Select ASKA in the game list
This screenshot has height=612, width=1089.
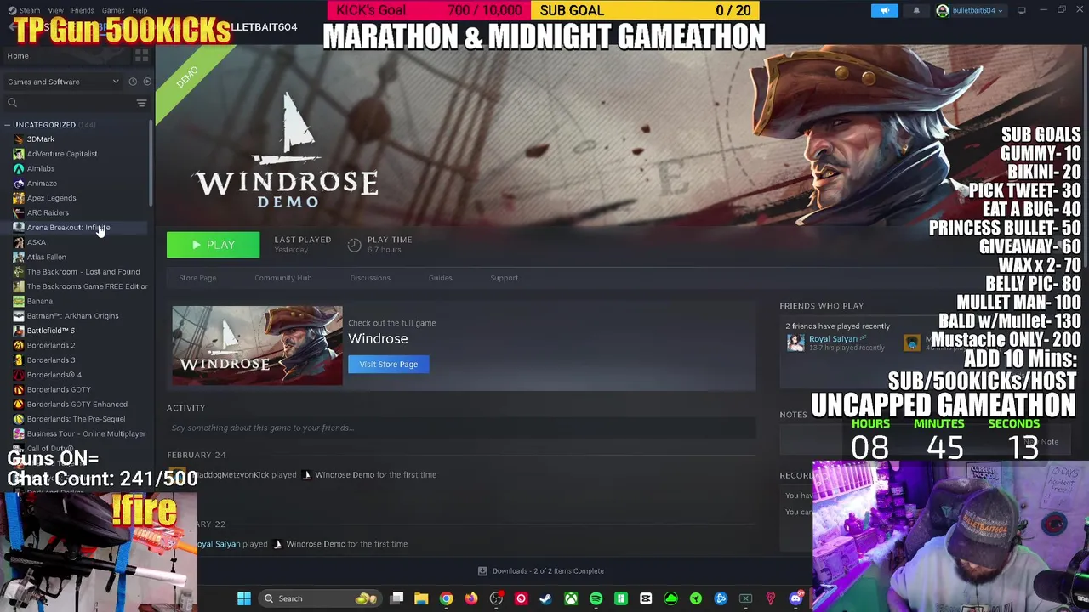pyautogui.click(x=36, y=242)
